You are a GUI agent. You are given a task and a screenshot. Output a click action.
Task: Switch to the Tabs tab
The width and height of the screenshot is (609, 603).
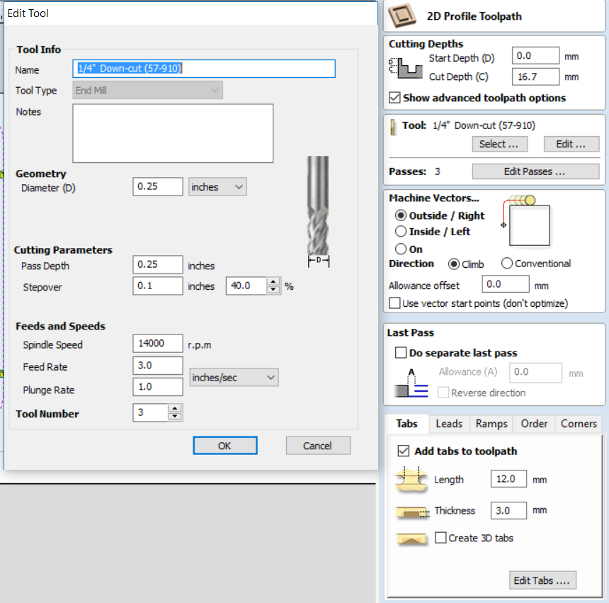click(406, 424)
